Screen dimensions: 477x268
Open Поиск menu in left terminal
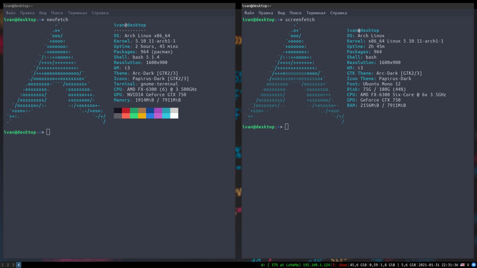[x=57, y=13]
